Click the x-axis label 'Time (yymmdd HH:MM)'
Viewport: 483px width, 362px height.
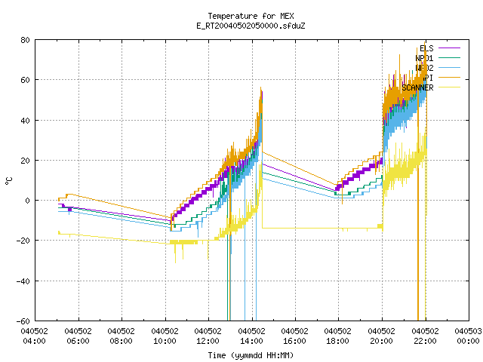(251, 355)
